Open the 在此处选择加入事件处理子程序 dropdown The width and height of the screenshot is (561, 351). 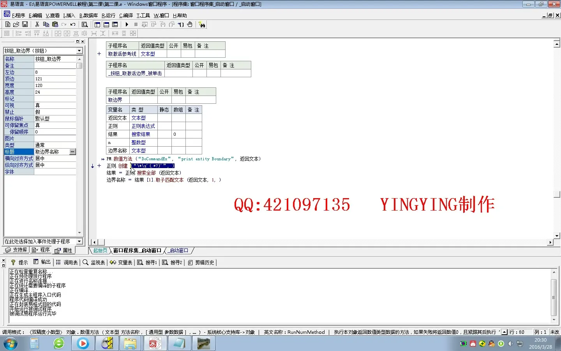click(79, 241)
